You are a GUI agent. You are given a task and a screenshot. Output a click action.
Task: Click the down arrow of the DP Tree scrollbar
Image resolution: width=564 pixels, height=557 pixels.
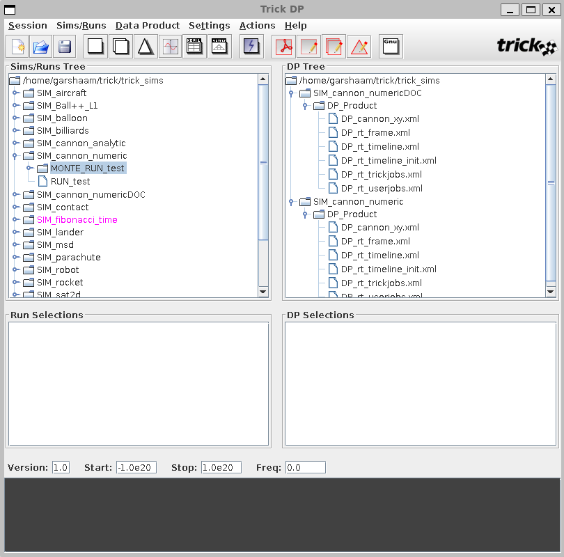[x=551, y=292]
